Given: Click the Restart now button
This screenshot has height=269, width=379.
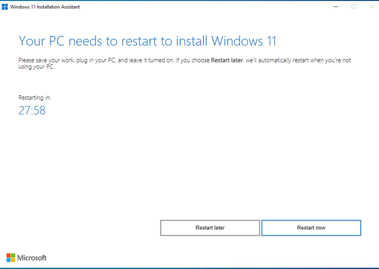Looking at the screenshot, I should coord(311,228).
